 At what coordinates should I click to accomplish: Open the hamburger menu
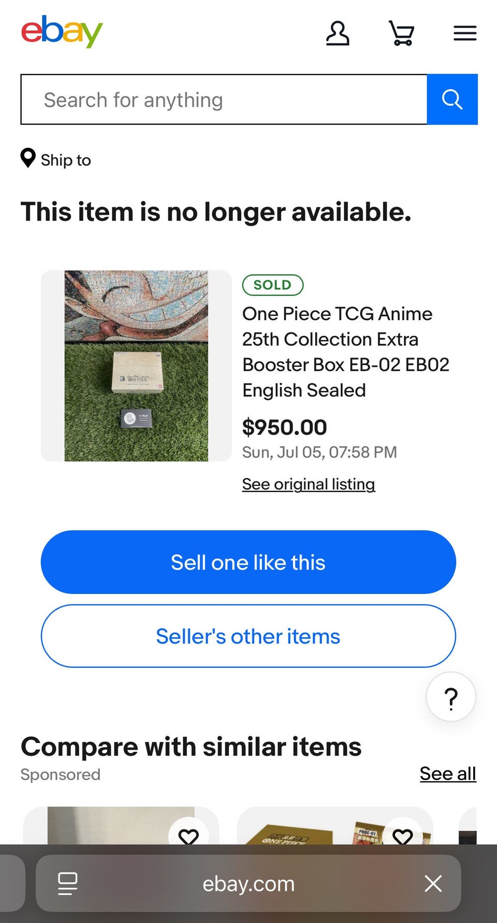(465, 34)
